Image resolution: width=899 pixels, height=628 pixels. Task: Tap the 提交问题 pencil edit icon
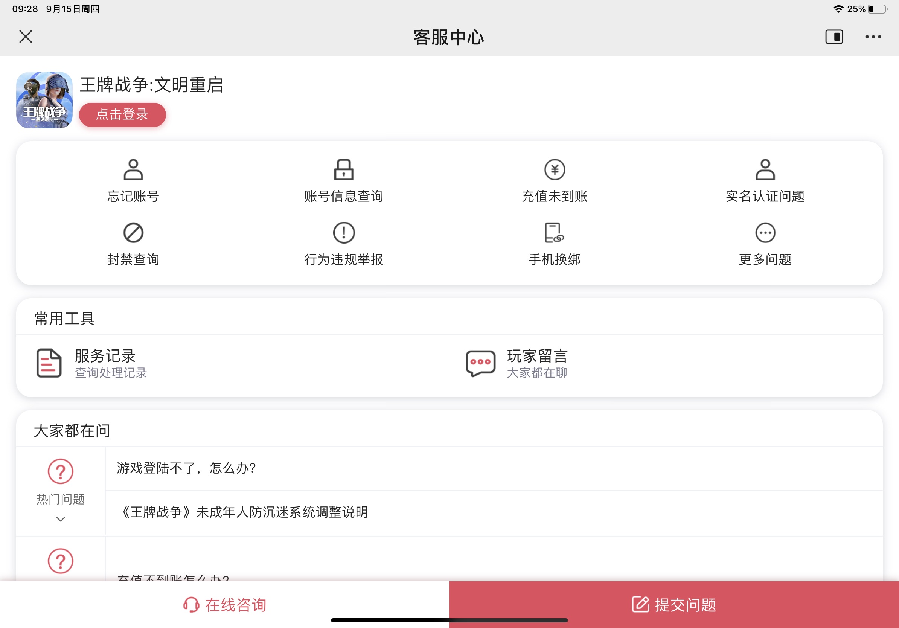pyautogui.click(x=641, y=605)
